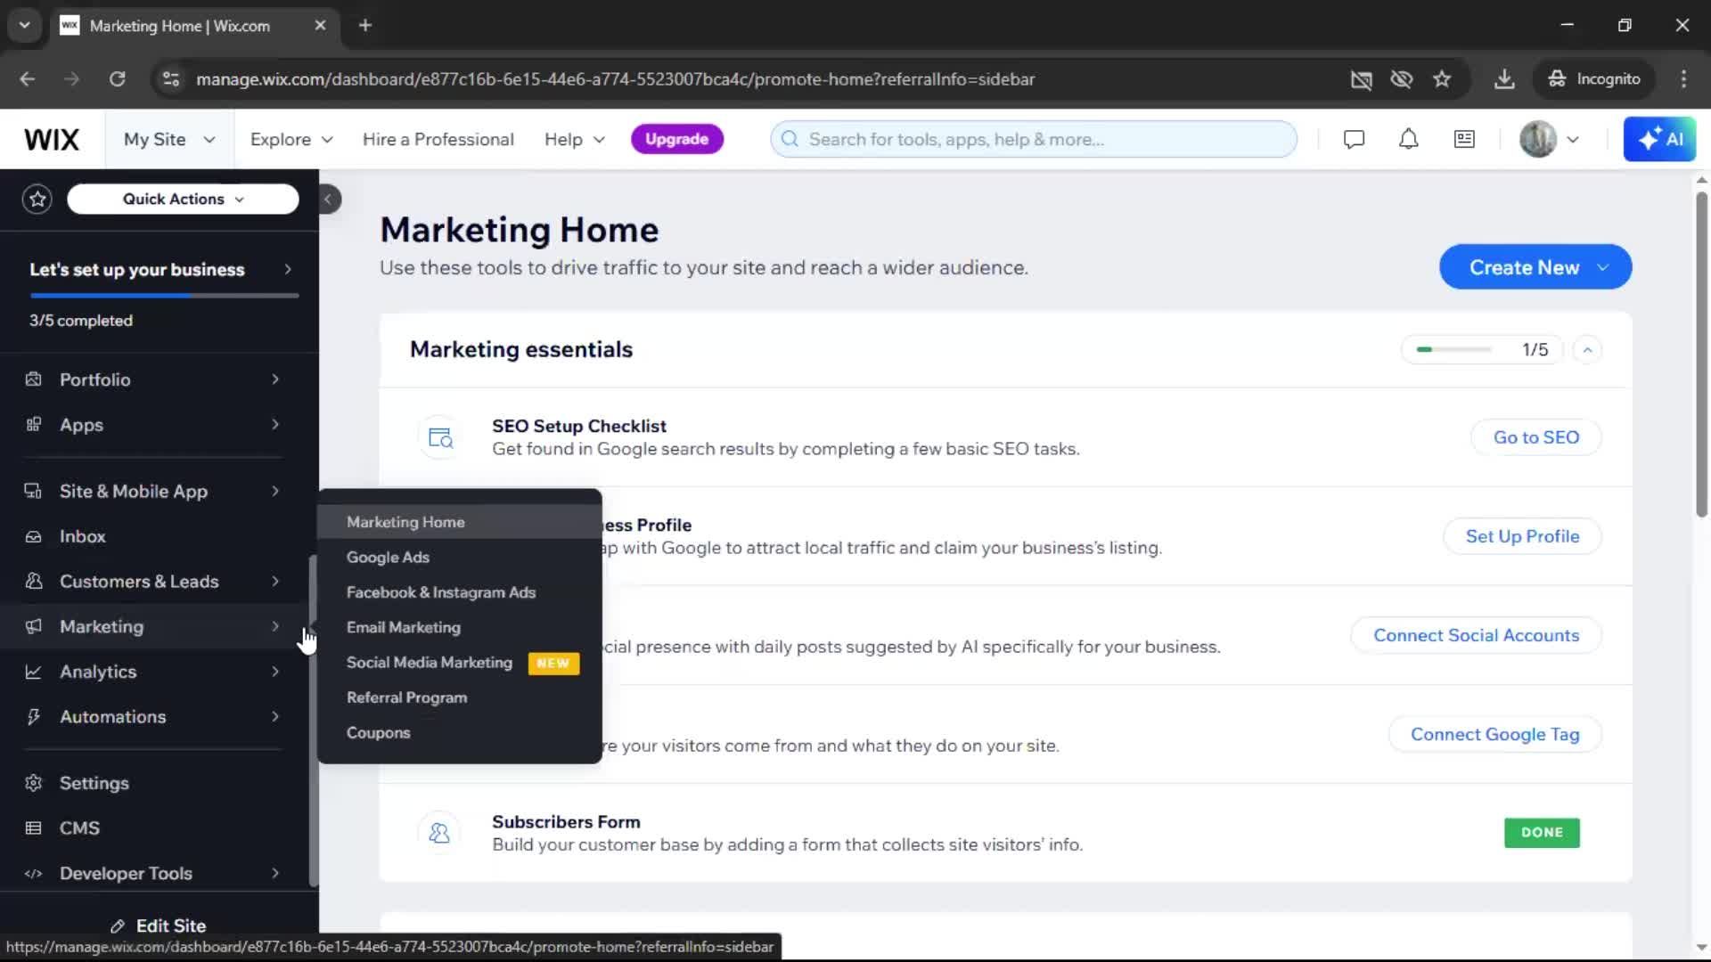Open the notifications bell

click(x=1408, y=140)
